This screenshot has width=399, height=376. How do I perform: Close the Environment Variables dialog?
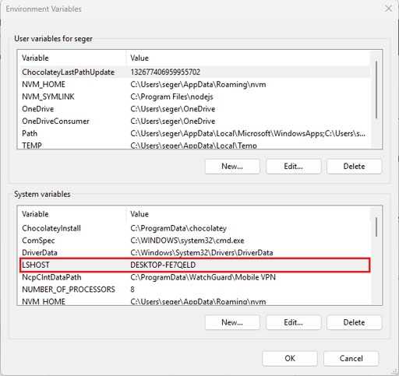coord(388,9)
